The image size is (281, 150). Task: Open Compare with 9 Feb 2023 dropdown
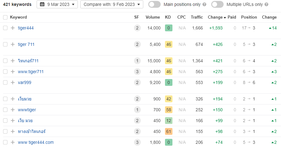click(112, 4)
